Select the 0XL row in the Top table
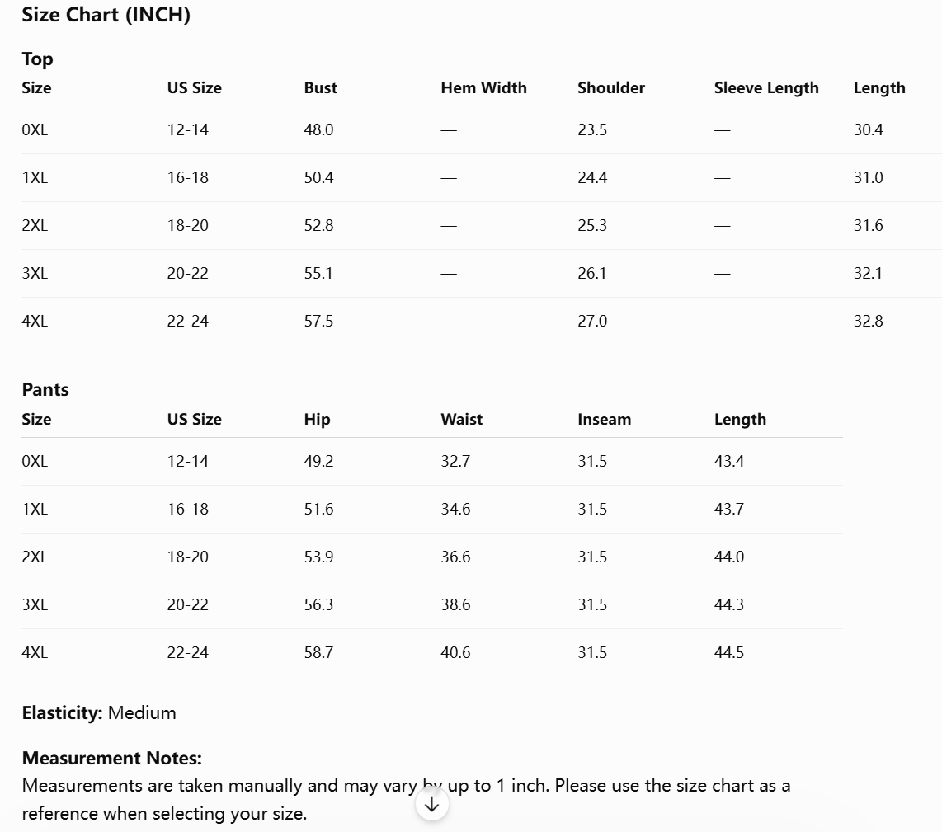The width and height of the screenshot is (942, 832). tap(482, 129)
